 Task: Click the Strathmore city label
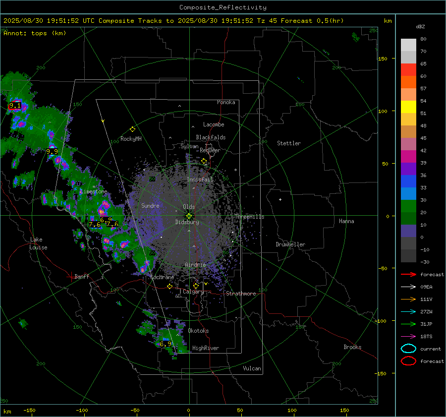(241, 294)
